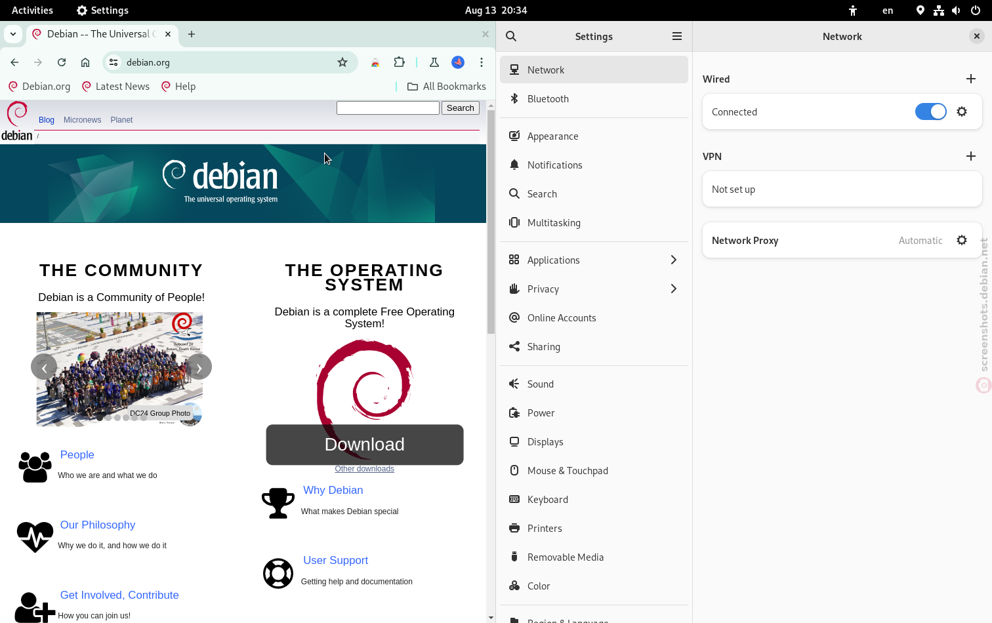Bookmark this page with star icon
Screen dimensions: 992x623
tap(342, 62)
